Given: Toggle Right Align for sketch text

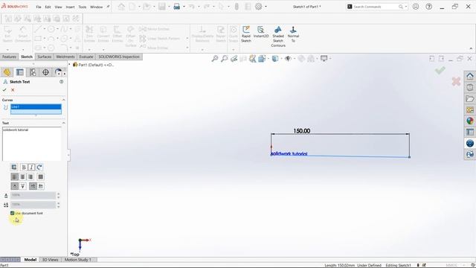Looking at the screenshot, I should (30, 177).
